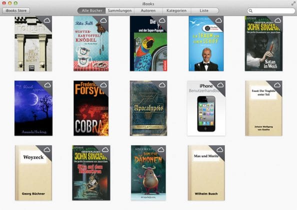297x210 pixels.
Task: Download Woyzeck via cloud icon
Action: (47, 150)
